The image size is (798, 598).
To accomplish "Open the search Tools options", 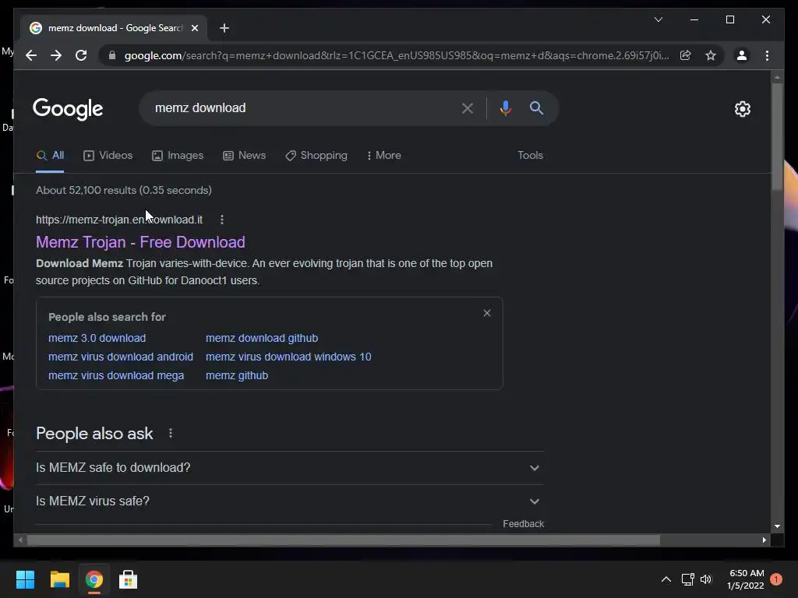I will [x=530, y=155].
